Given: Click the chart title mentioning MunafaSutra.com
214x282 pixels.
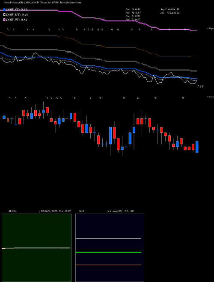Looking at the screenshot, I should (42, 3).
